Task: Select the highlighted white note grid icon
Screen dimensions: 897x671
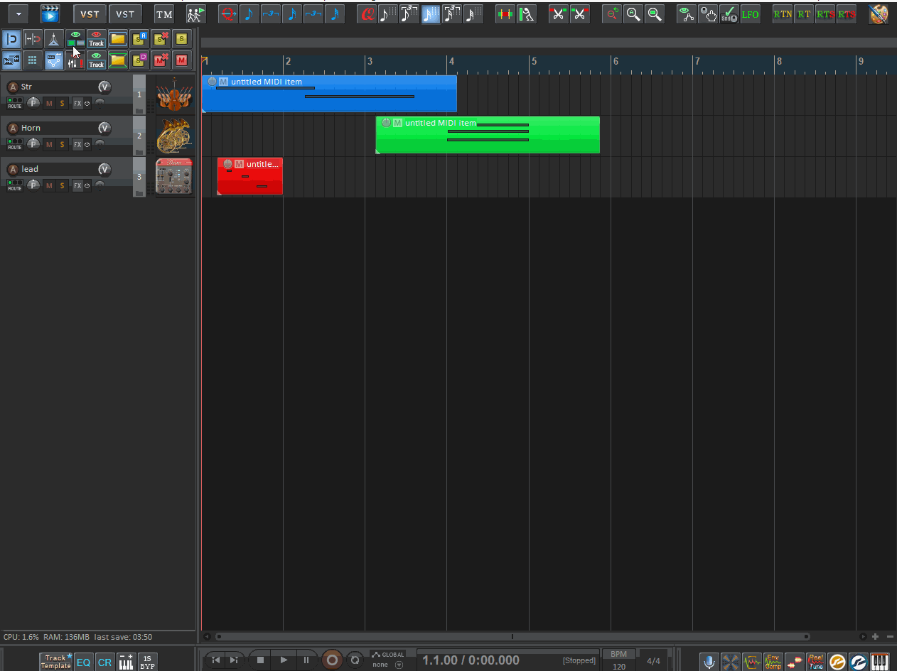Action: 431,13
